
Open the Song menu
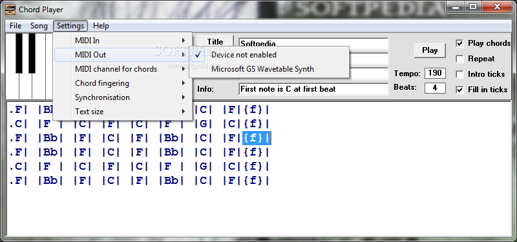(x=39, y=26)
